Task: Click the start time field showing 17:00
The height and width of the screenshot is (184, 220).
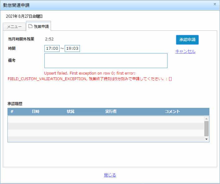Action: click(x=52, y=48)
